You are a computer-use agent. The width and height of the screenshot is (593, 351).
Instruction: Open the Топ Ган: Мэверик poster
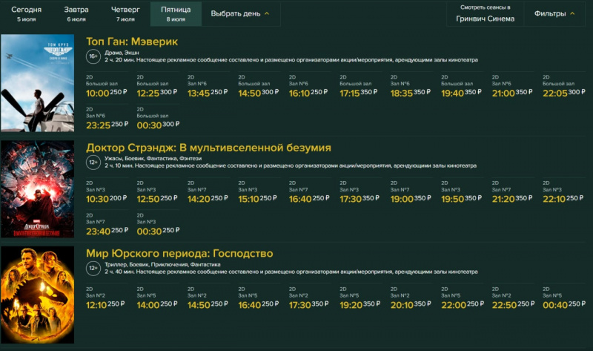(x=38, y=84)
